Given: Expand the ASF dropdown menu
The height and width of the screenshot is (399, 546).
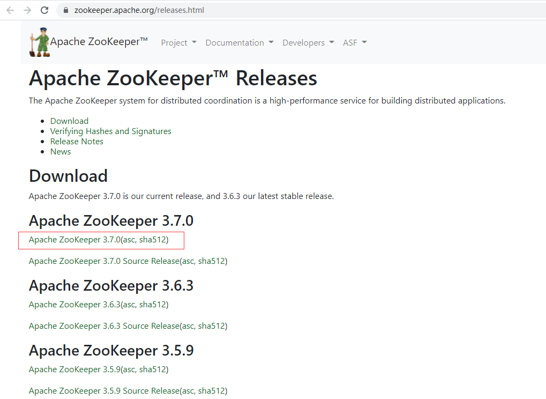Looking at the screenshot, I should tap(355, 42).
